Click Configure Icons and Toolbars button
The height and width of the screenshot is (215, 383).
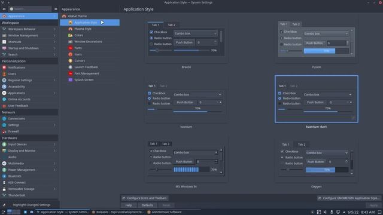(144, 198)
